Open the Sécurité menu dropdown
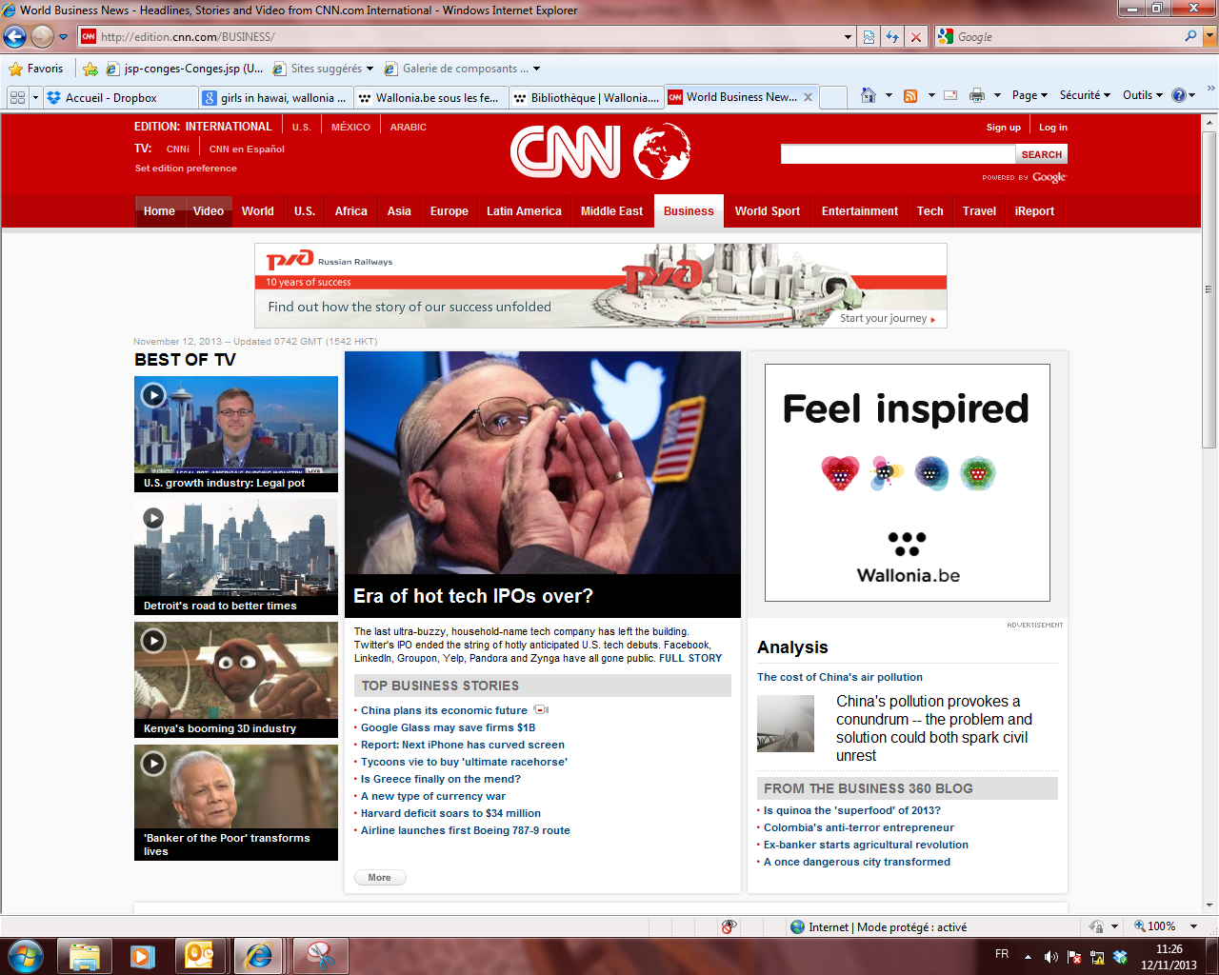The image size is (1219, 975). [x=1085, y=95]
